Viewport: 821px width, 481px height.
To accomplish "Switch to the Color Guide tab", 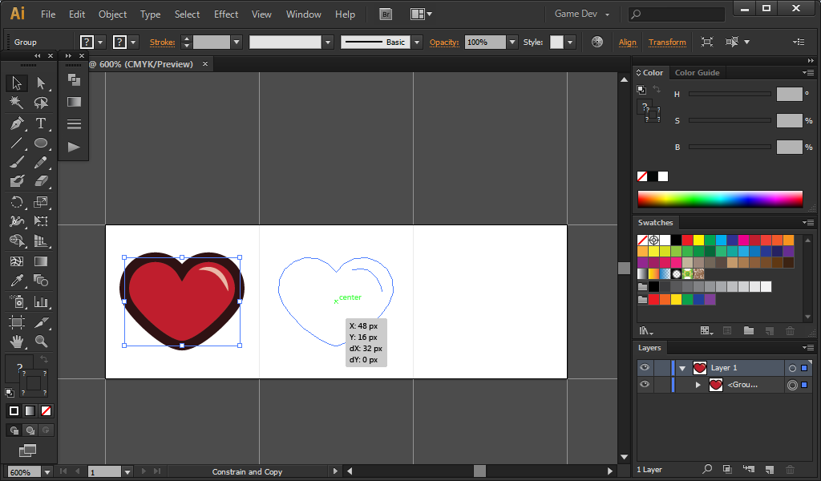I will coord(697,72).
